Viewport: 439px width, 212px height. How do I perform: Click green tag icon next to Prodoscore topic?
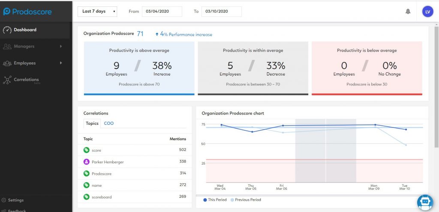tap(87, 174)
